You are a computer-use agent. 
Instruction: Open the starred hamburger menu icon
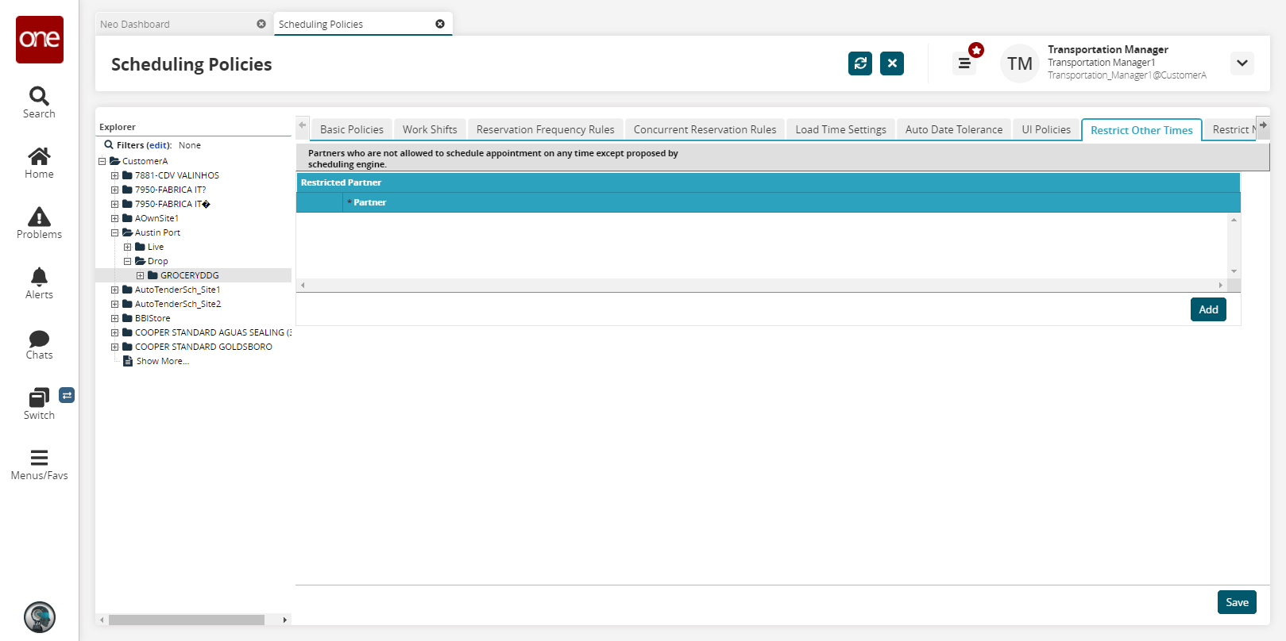(964, 63)
